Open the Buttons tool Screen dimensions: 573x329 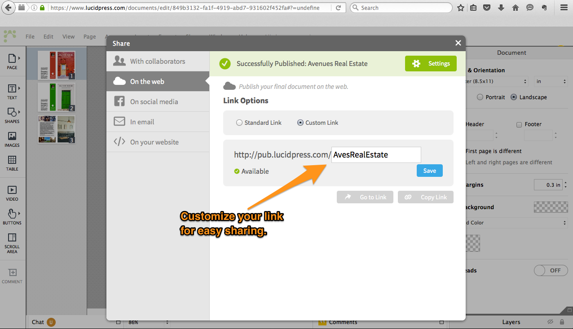pyautogui.click(x=12, y=216)
